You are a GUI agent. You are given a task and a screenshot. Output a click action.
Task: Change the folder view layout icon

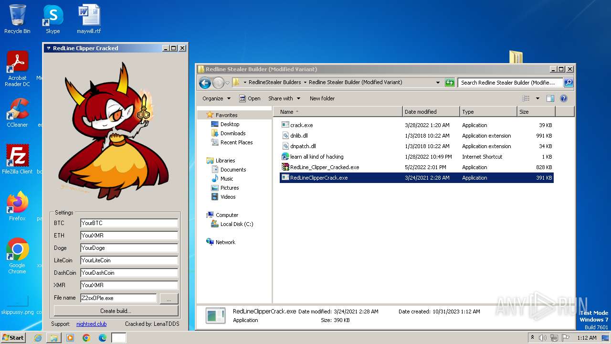pyautogui.click(x=526, y=98)
